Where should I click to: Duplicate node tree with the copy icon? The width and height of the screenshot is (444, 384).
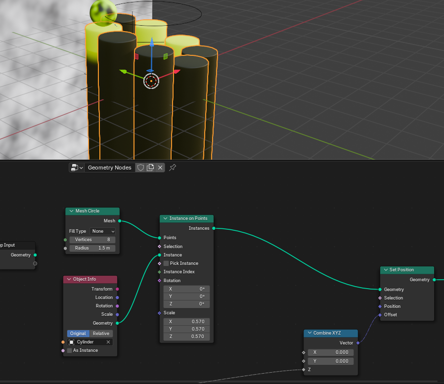tap(151, 168)
